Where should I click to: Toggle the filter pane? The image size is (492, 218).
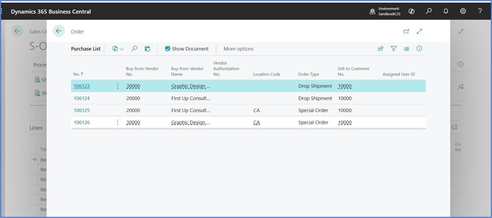[x=393, y=49]
